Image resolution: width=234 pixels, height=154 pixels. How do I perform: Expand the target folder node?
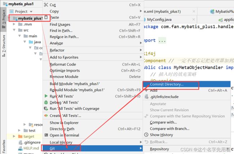14,136
